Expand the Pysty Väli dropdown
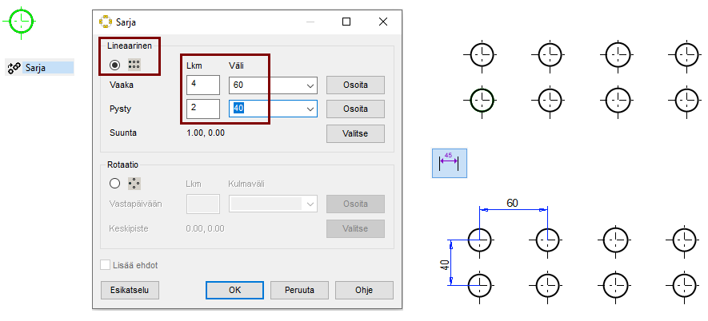 pos(310,109)
